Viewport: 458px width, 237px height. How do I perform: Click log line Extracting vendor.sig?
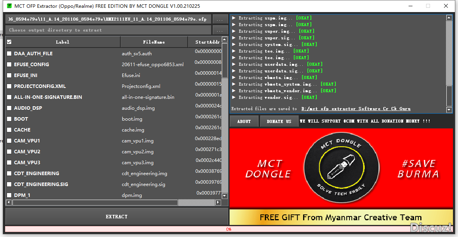coord(275,97)
